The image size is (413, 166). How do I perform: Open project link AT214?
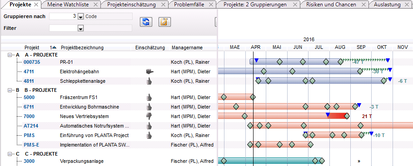(31, 126)
